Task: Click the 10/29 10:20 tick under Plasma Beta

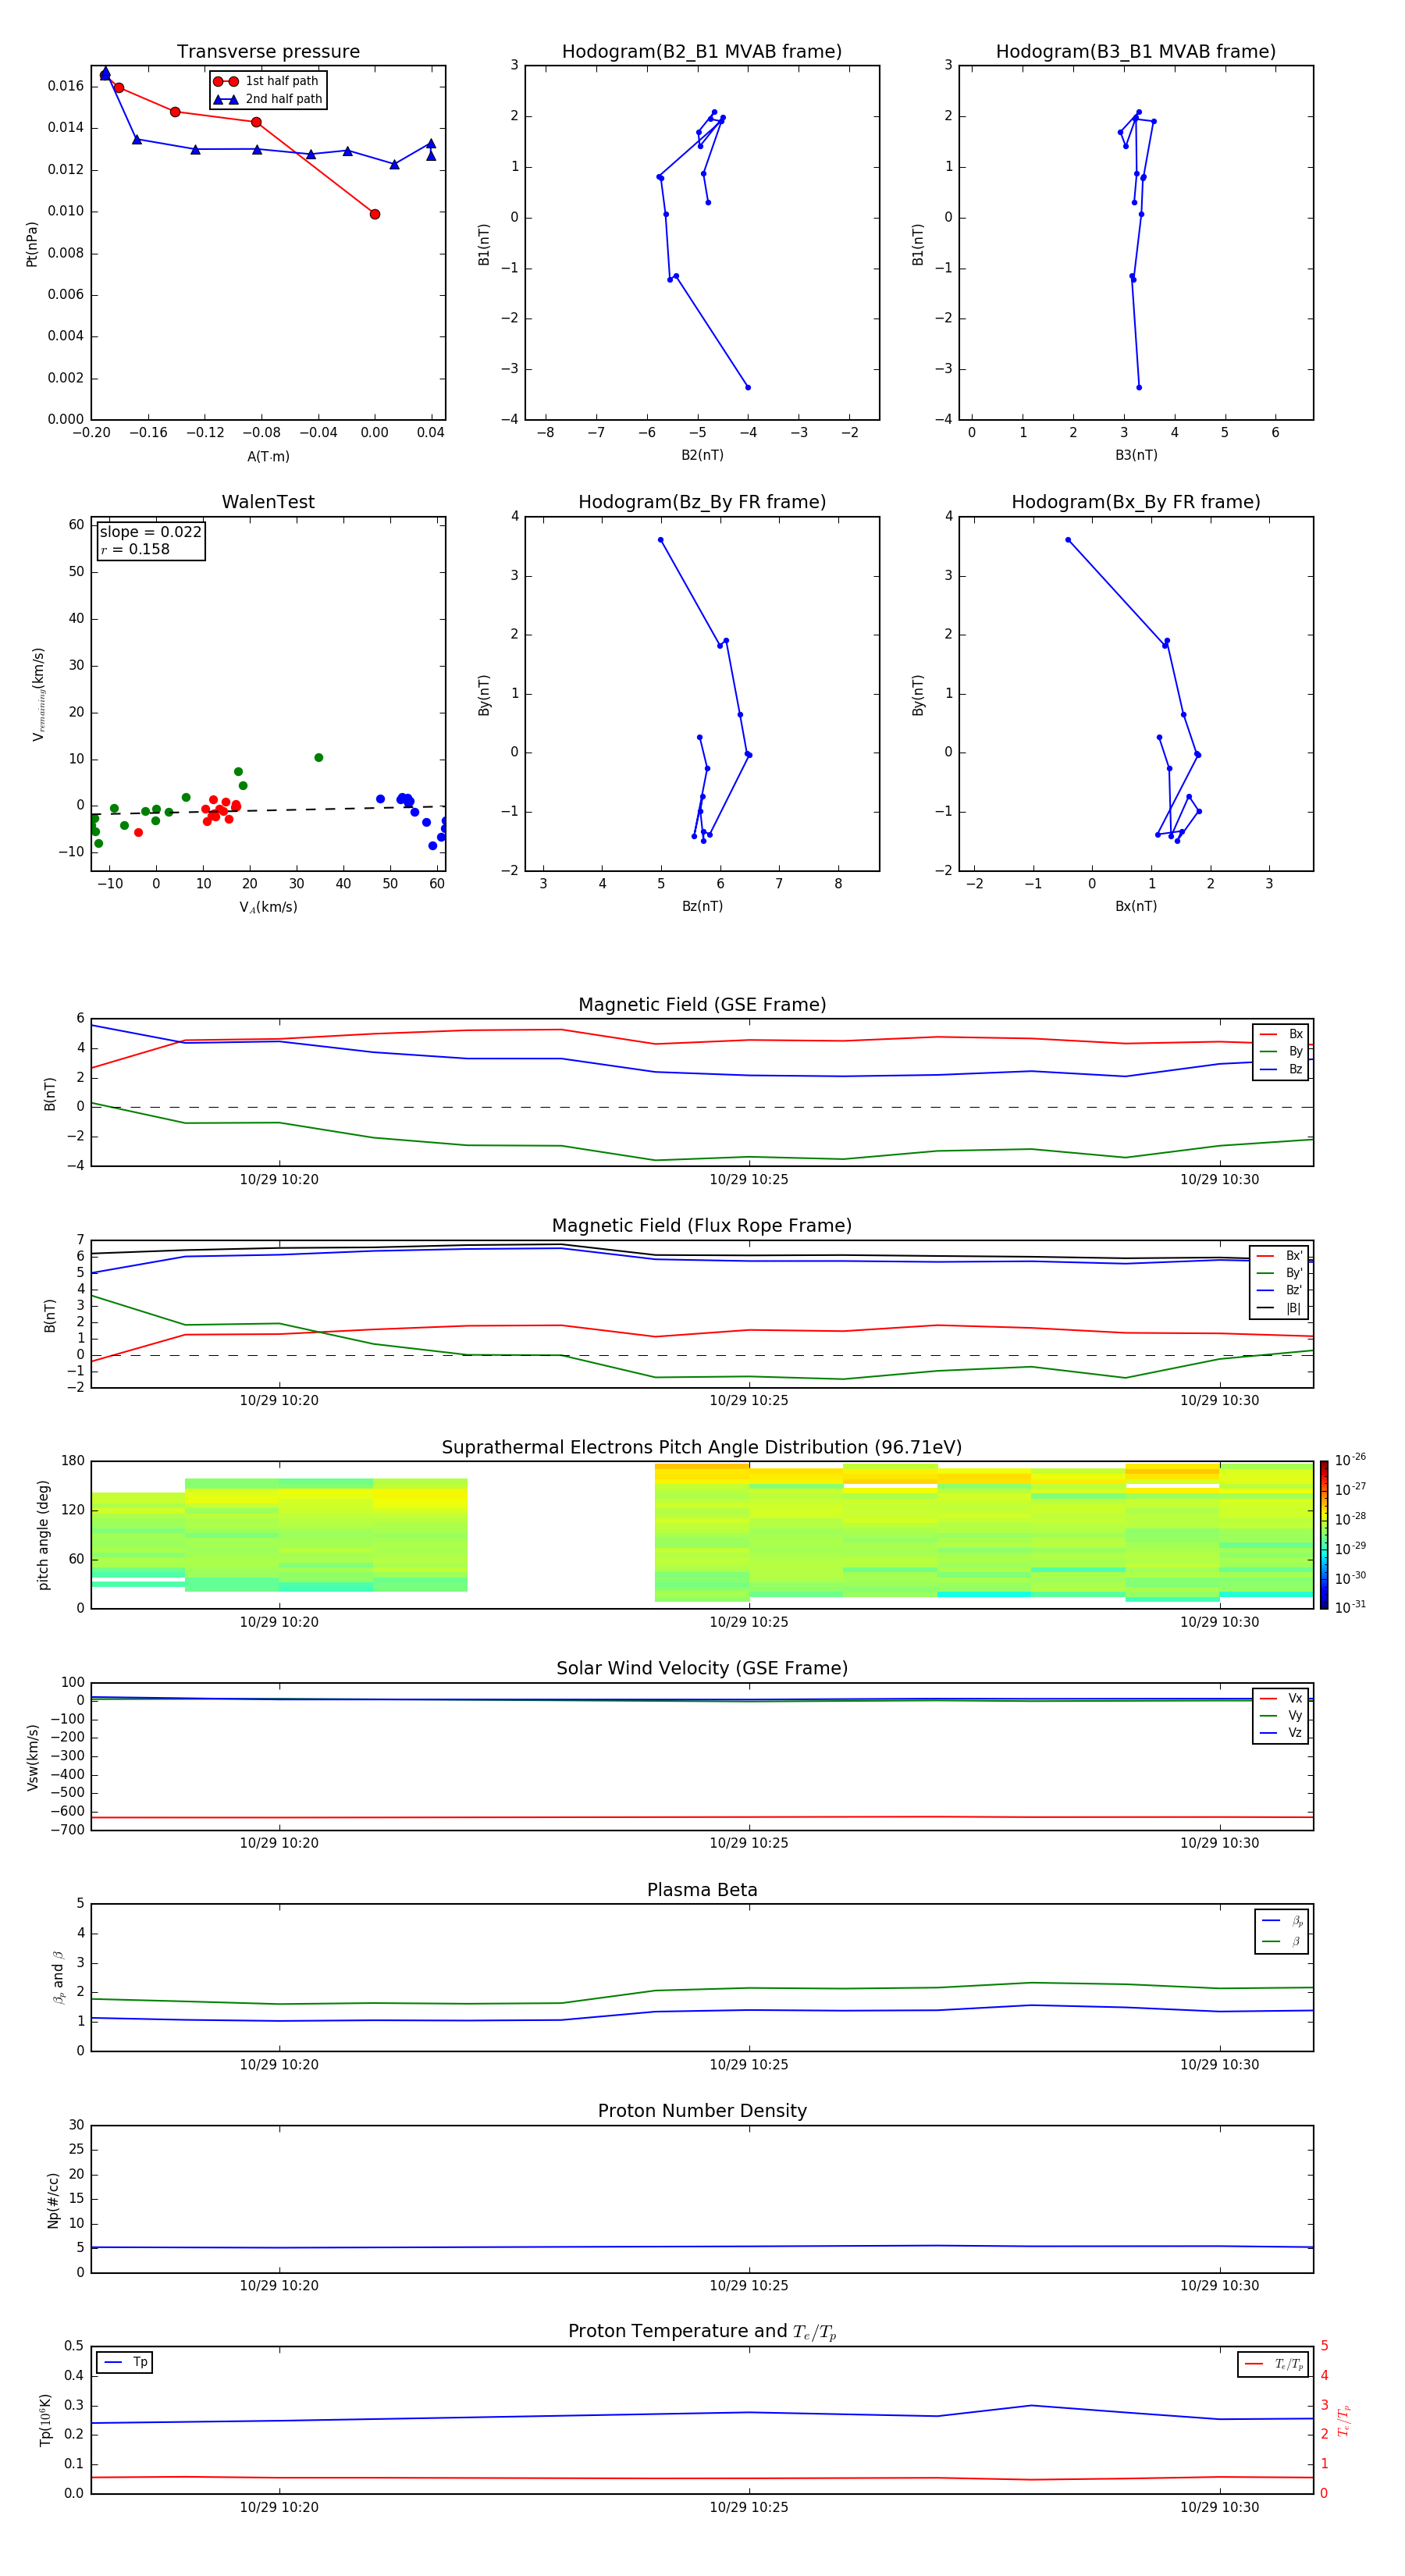Action: click(279, 2064)
